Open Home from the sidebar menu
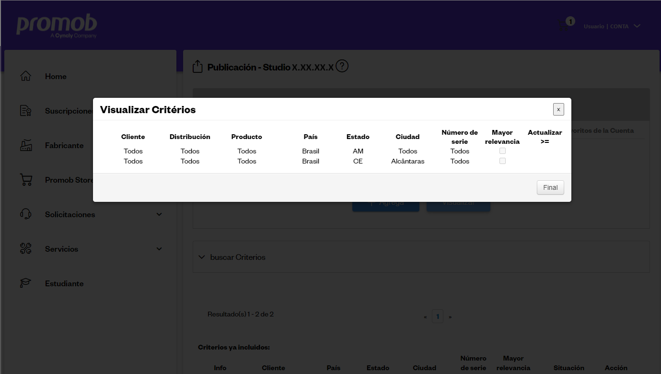The width and height of the screenshot is (661, 374). 56,76
